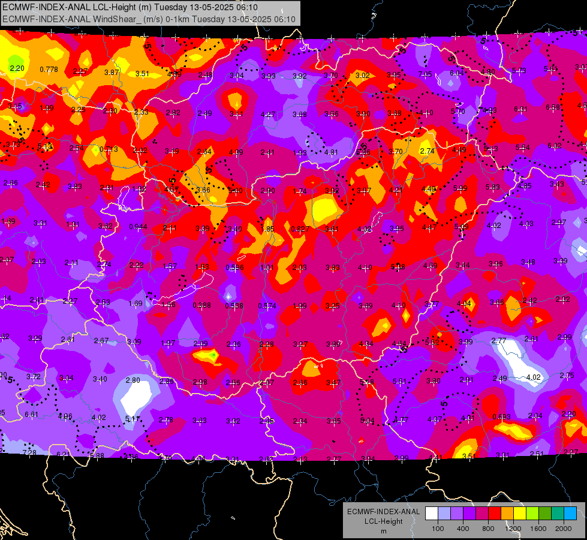The image size is (587, 540).
Task: Click the wind shear value '0.596'
Action: coord(234,267)
